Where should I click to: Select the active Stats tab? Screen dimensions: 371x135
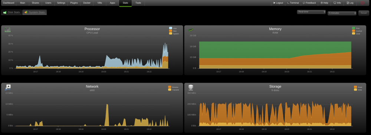click(x=125, y=3)
